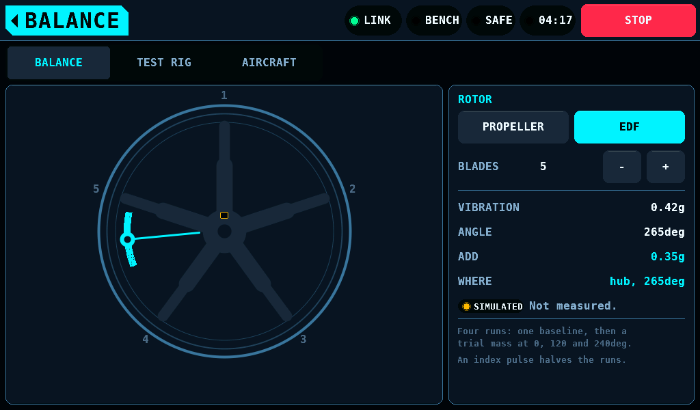
Task: Click blade number 3 label
Action: point(304,339)
